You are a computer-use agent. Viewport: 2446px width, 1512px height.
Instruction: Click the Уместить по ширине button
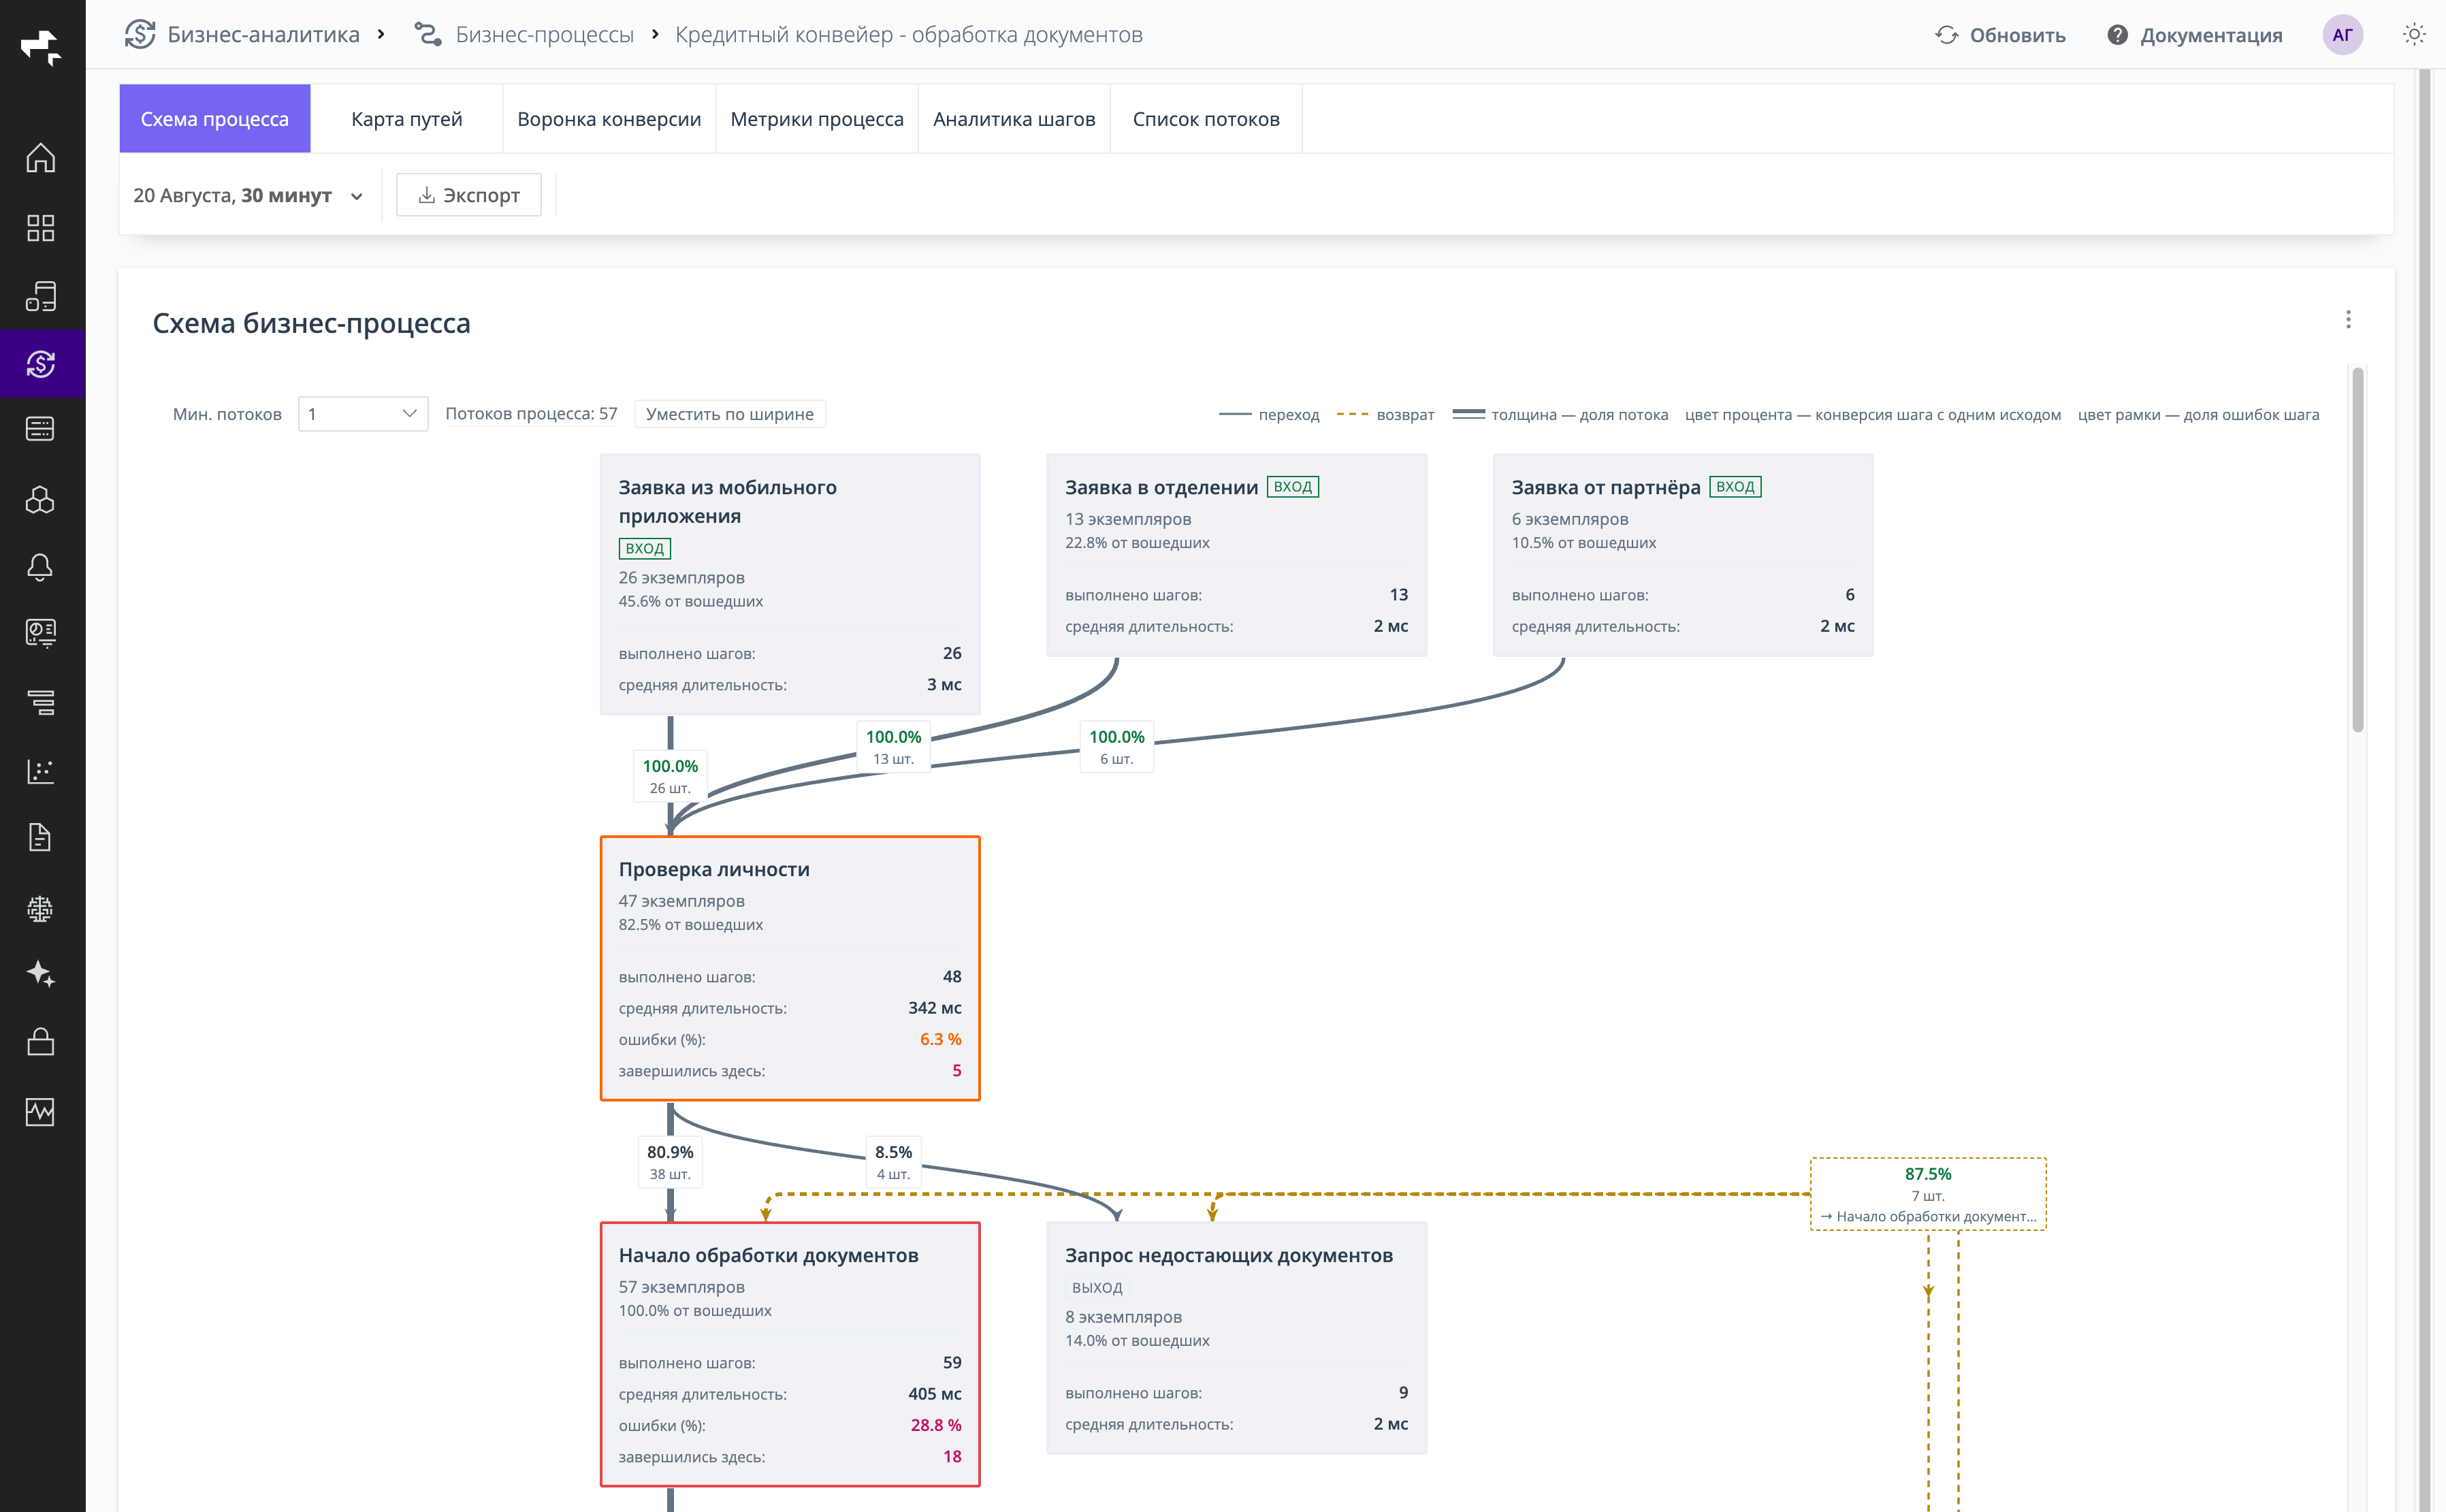tap(730, 414)
